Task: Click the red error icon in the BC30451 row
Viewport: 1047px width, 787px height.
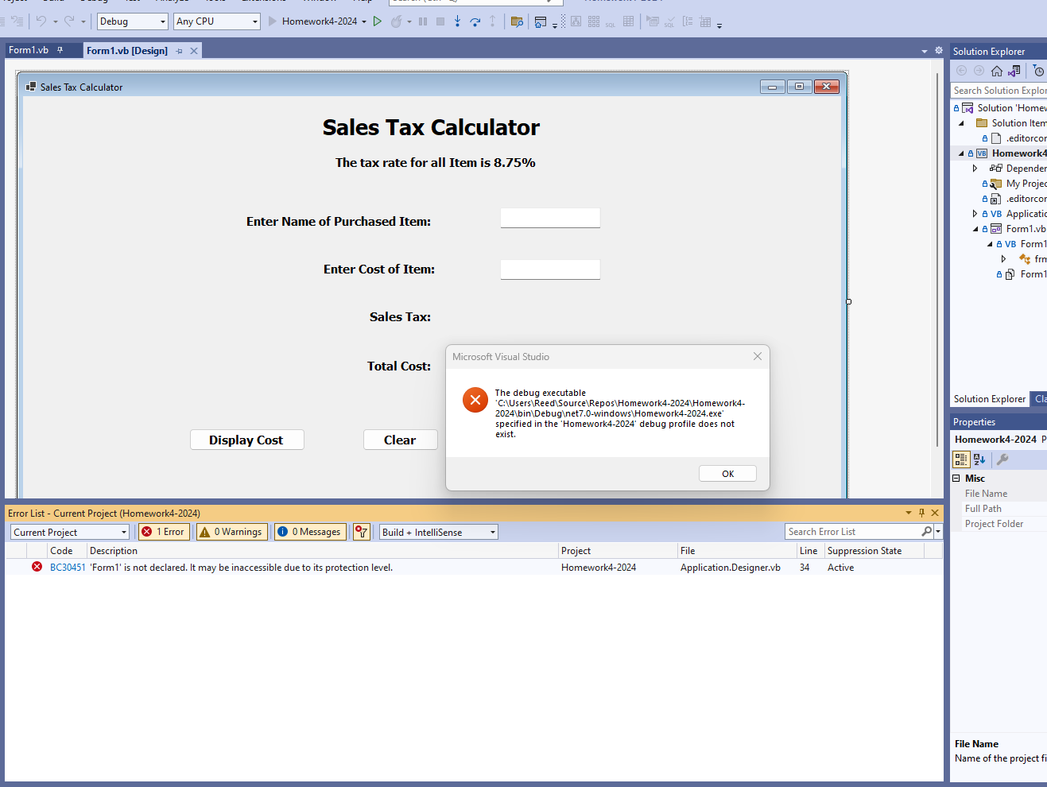Action: point(37,567)
